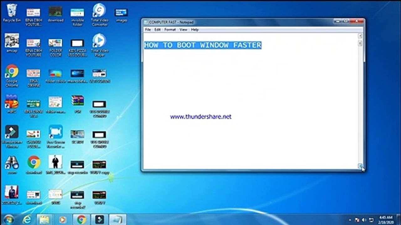This screenshot has width=401, height=225.
Task: Select the dark green chart download thumbnail
Action: point(55,14)
